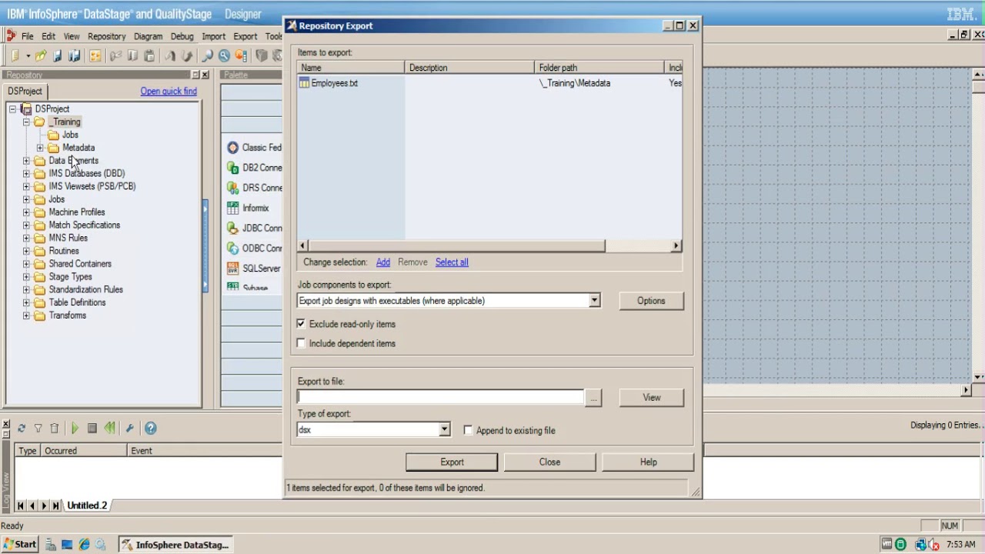The image size is (985, 554).
Task: Check Append to existing file option
Action: coord(468,430)
